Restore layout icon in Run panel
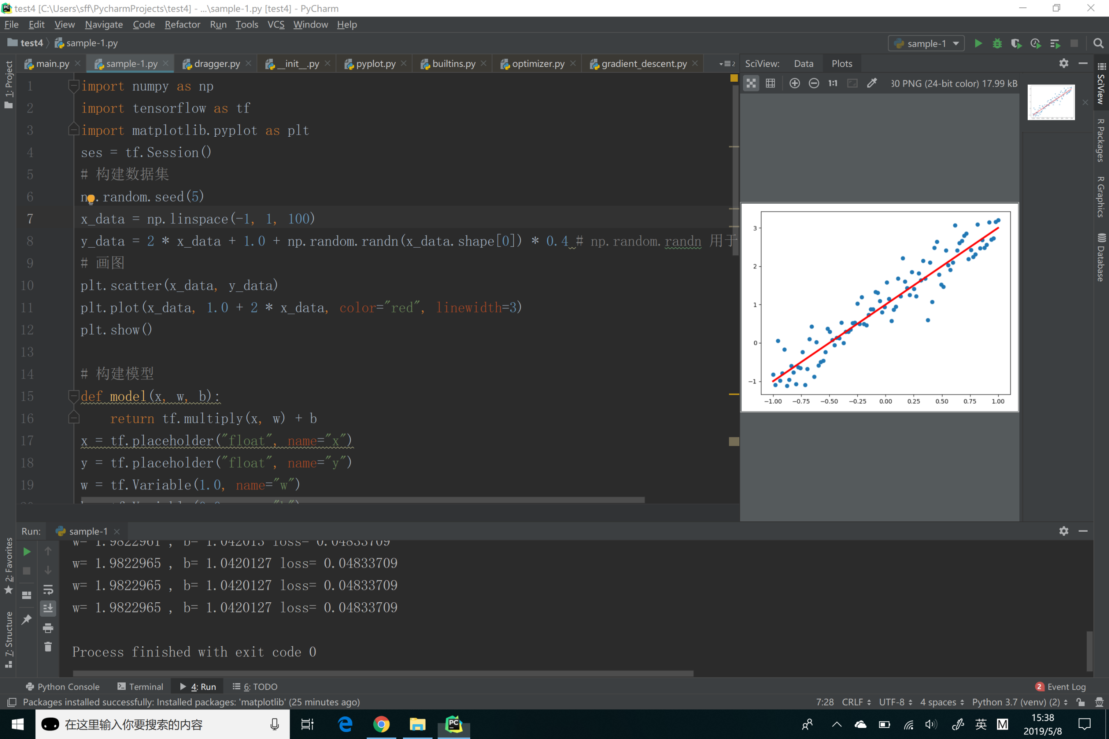The height and width of the screenshot is (739, 1109). [27, 595]
